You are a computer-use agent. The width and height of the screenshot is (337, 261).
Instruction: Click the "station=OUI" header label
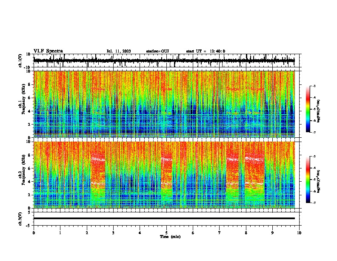[x=157, y=51]
